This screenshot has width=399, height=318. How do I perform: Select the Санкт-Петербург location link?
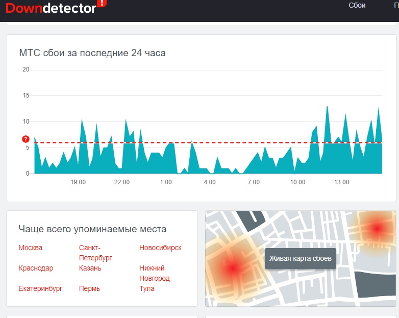(95, 253)
